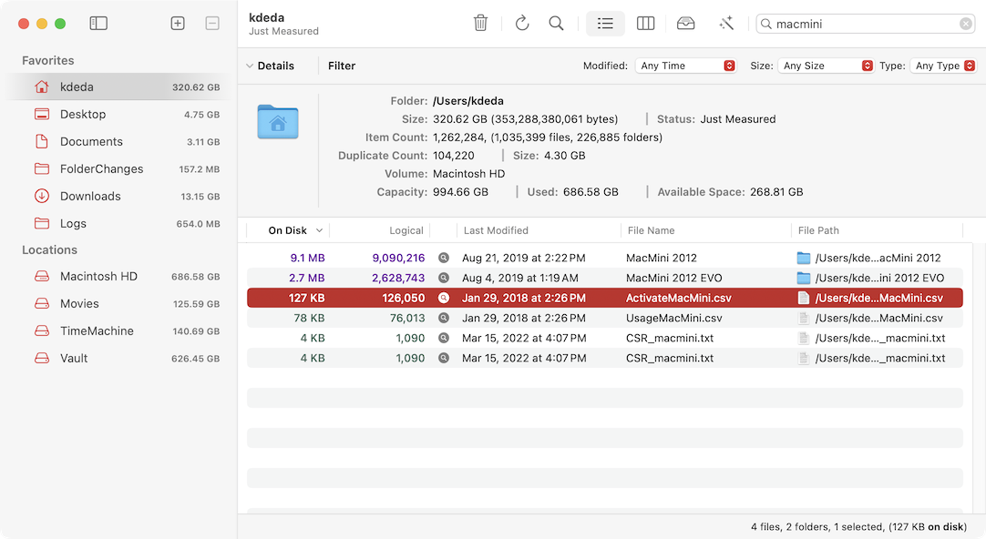Switch to column view layout
Viewport: 986px width, 539px height.
click(645, 23)
